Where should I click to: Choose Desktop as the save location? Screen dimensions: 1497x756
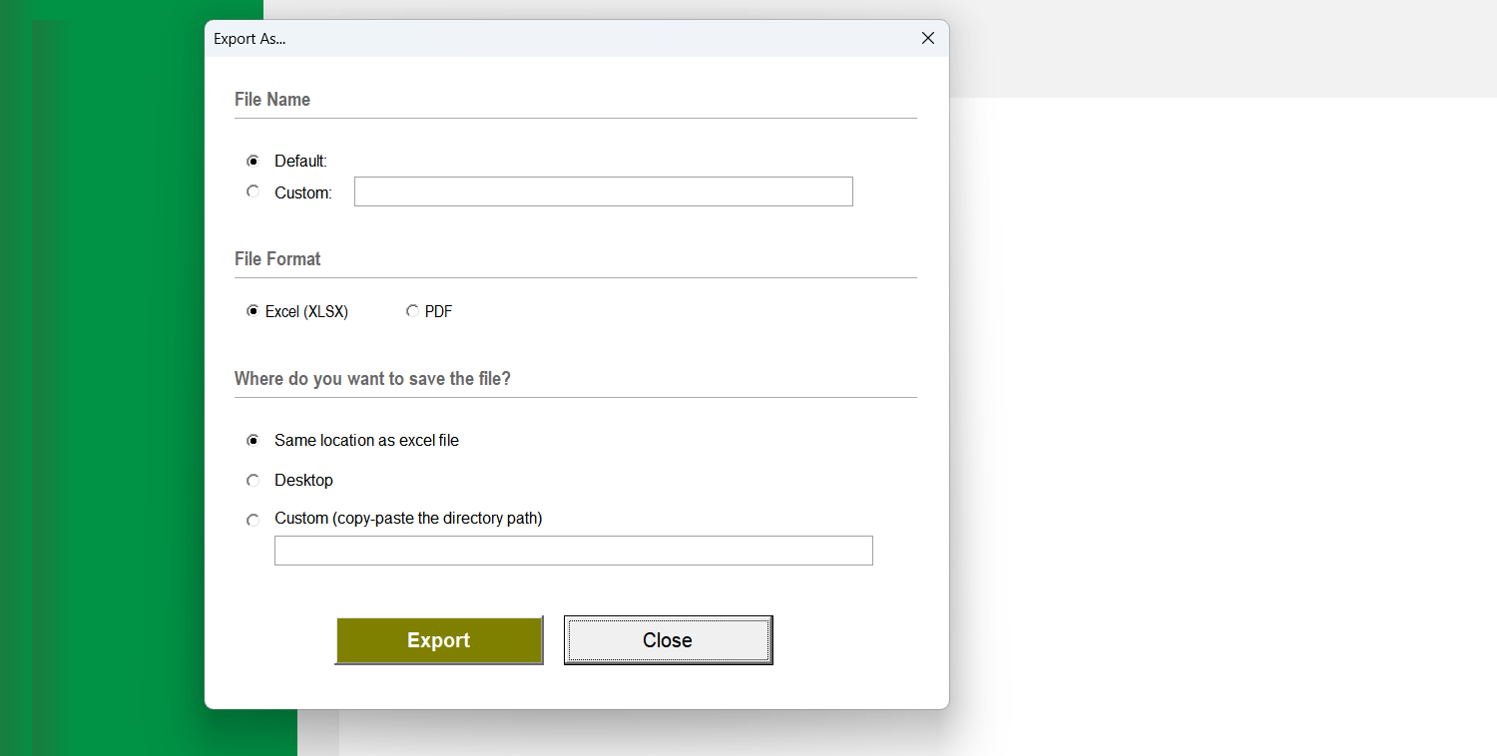point(253,480)
